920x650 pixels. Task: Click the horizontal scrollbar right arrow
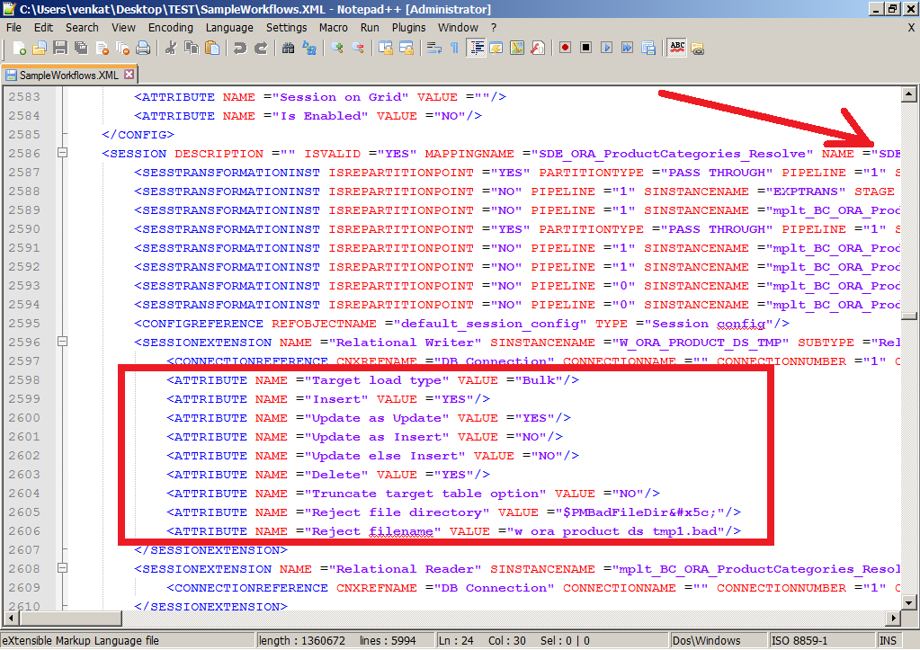pyautogui.click(x=893, y=618)
